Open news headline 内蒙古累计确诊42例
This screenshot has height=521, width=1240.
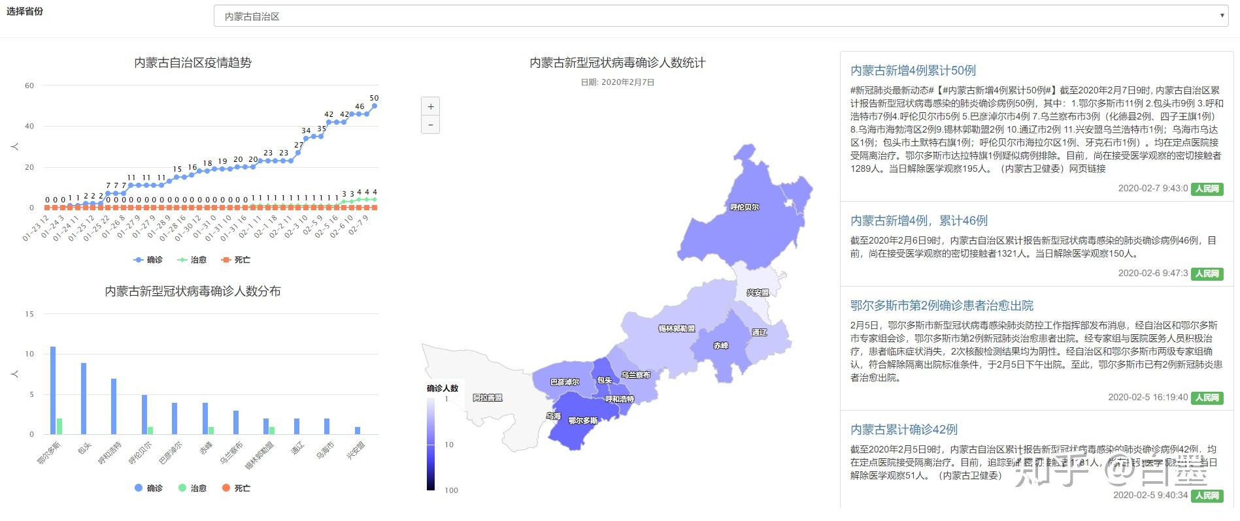[x=903, y=430]
